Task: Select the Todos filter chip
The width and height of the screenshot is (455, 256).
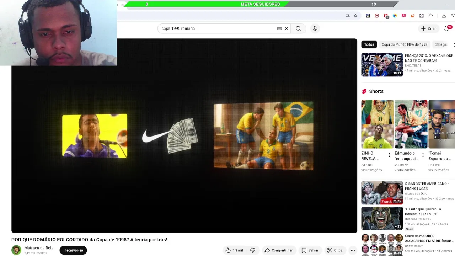Action: pos(369,44)
